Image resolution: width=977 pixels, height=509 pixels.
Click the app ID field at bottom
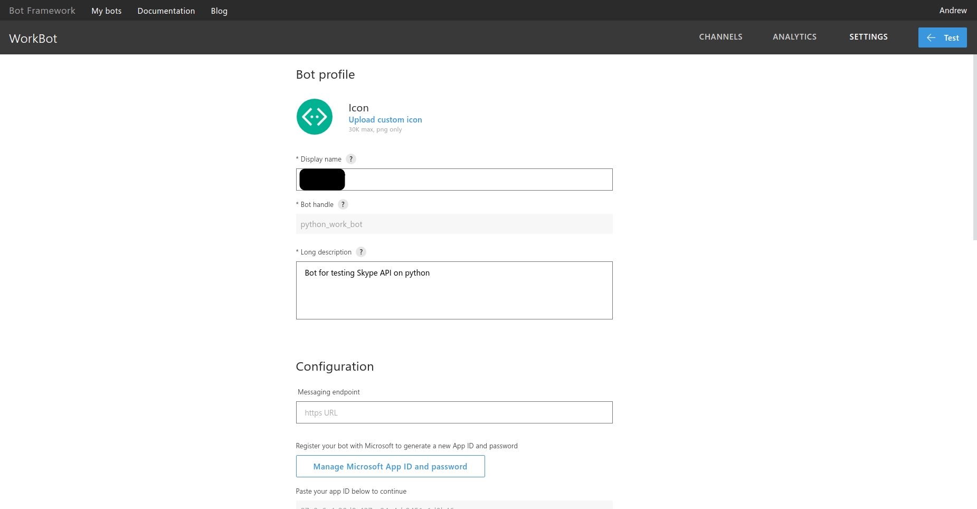click(454, 505)
